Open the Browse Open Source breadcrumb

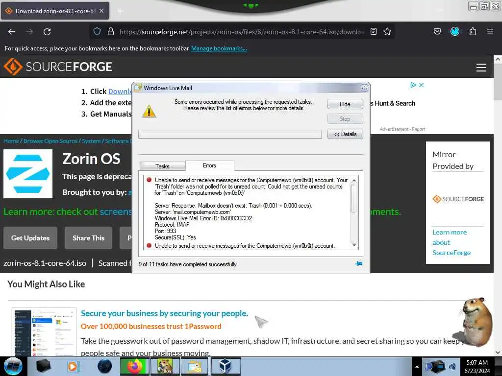pos(50,141)
